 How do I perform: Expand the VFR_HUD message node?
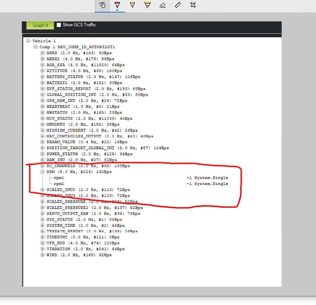(43, 243)
